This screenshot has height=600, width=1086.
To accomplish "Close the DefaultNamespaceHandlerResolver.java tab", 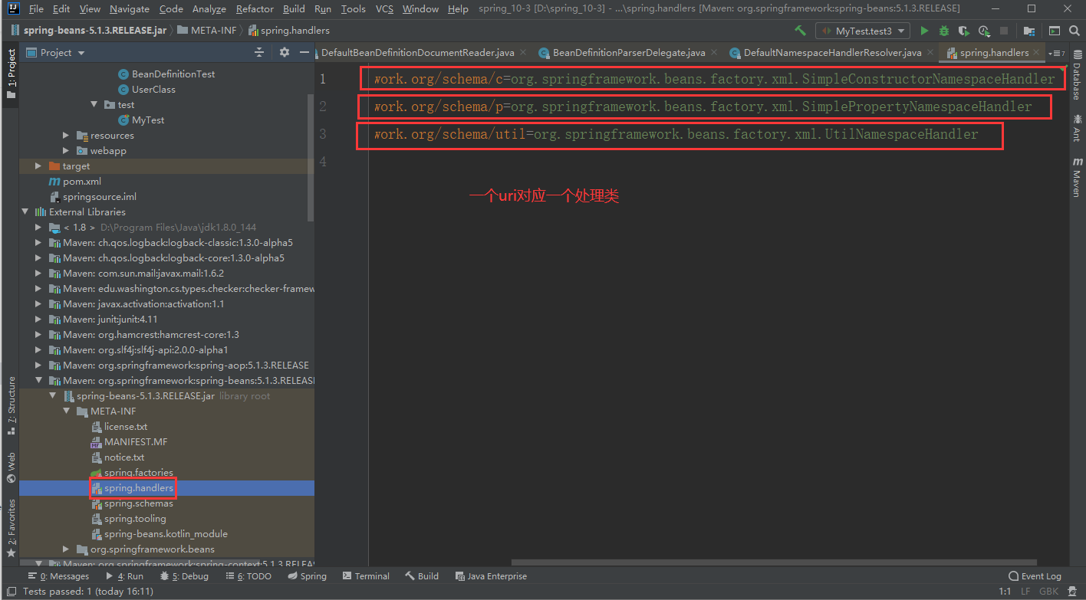I will (x=929, y=53).
